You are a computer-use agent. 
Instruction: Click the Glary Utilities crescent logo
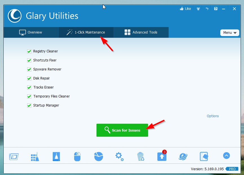click(15, 16)
